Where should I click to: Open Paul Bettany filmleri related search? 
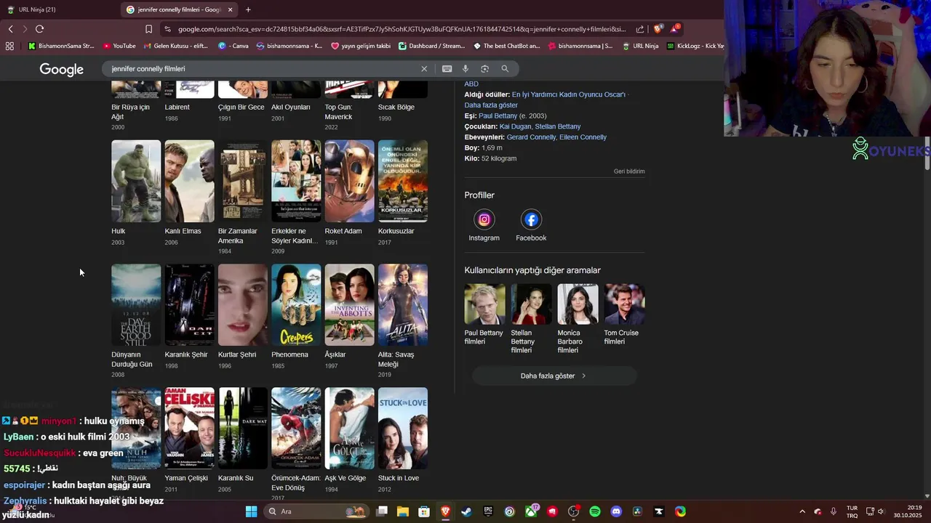(484, 314)
